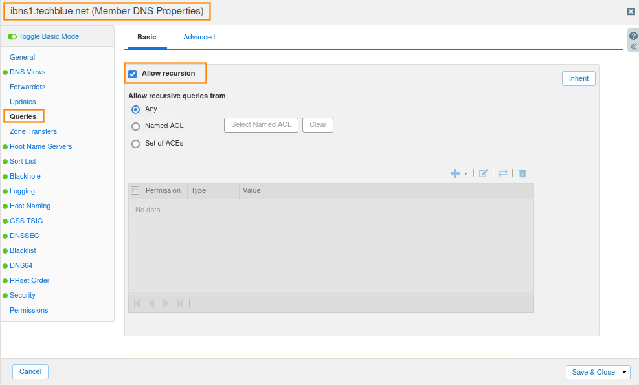The image size is (639, 385).
Task: Click the double-arrow swap icon above the table
Action: pyautogui.click(x=502, y=173)
